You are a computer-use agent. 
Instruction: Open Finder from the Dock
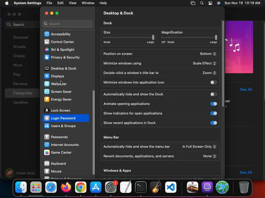point(21,187)
